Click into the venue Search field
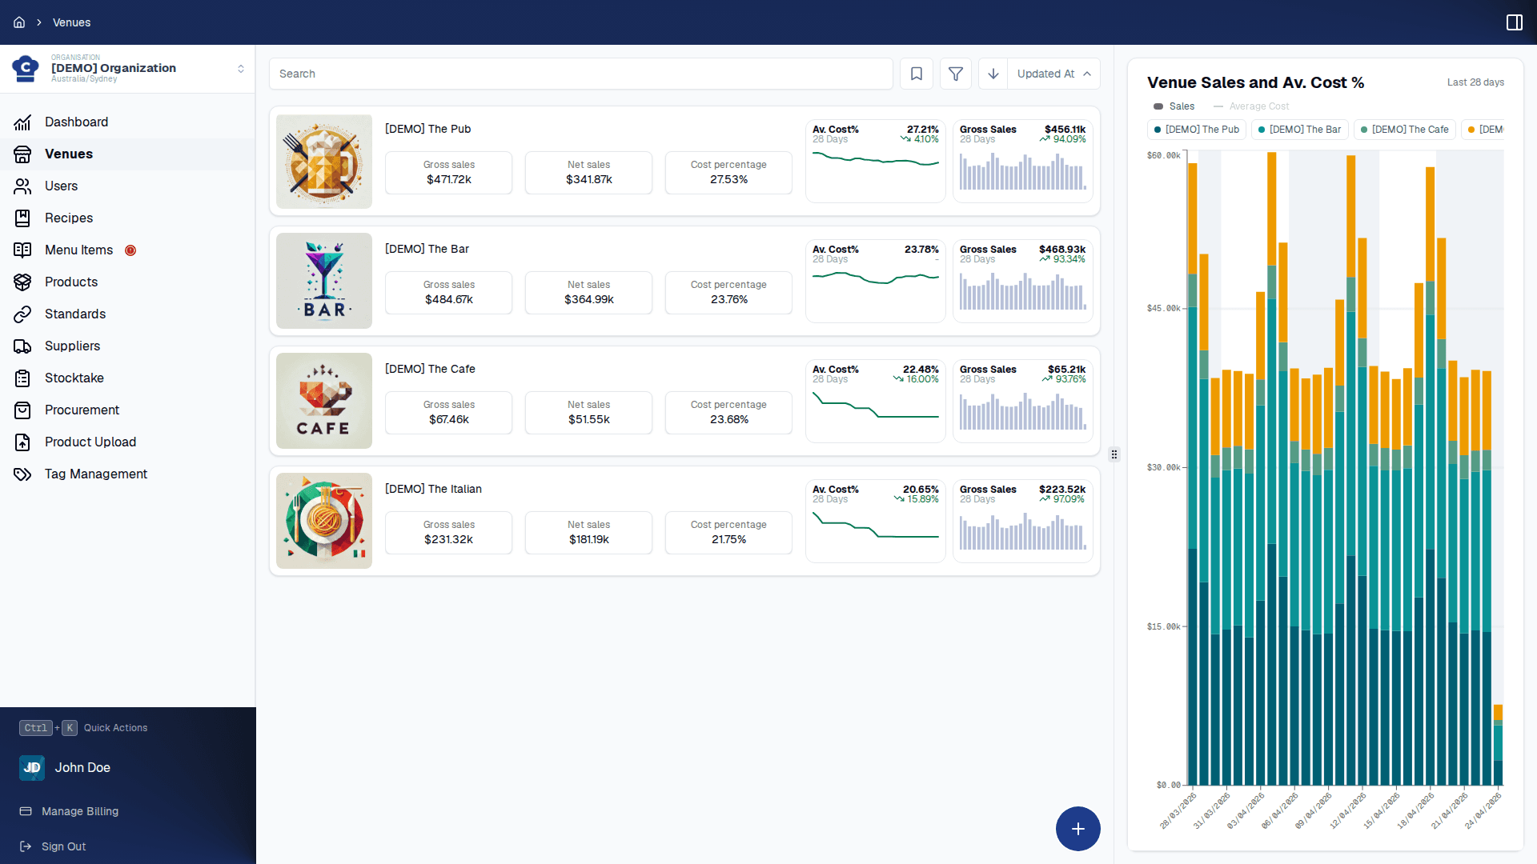Image resolution: width=1537 pixels, height=864 pixels. coord(581,74)
